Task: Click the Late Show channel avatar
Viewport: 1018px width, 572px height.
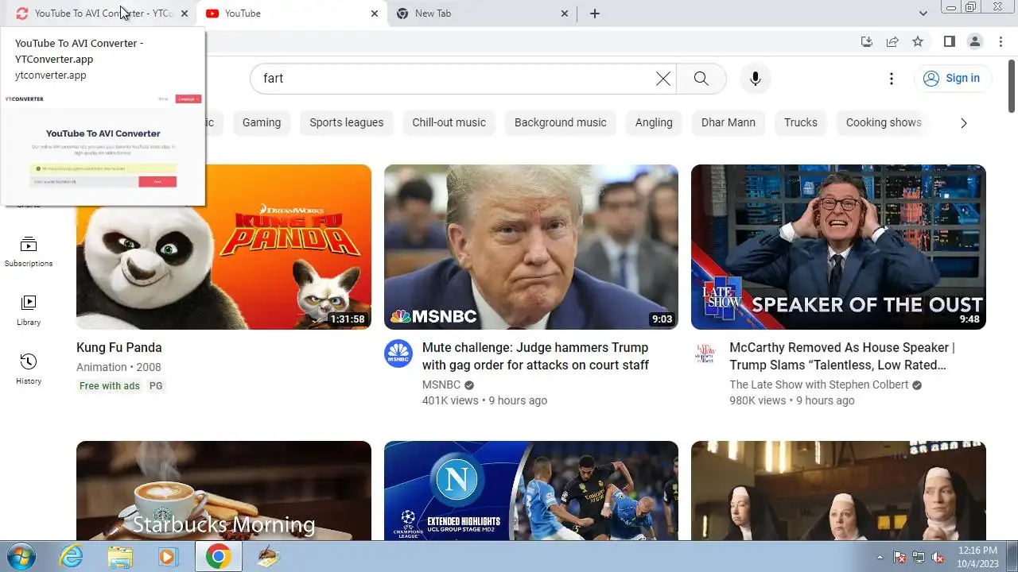Action: 705,354
